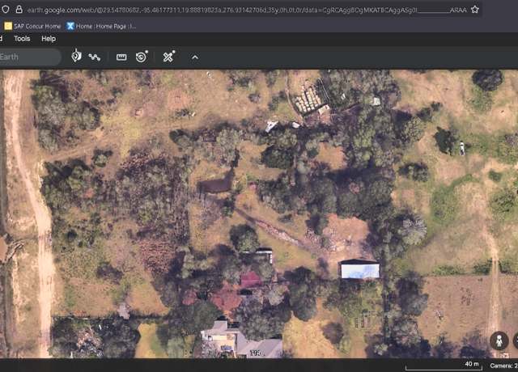Bookmark this page with the star icon

pos(475,10)
